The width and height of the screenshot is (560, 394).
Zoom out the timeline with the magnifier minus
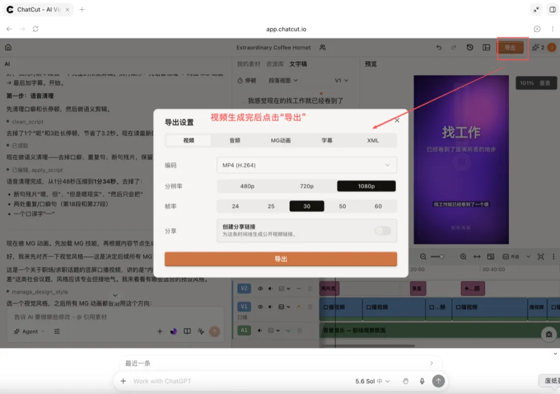tap(423, 257)
